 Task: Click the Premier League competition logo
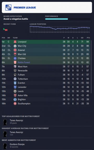click(8, 8)
